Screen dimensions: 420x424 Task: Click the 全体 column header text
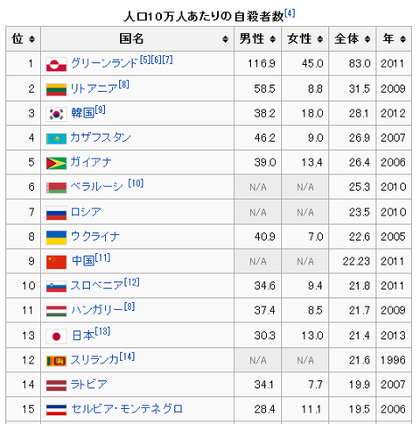tap(346, 39)
